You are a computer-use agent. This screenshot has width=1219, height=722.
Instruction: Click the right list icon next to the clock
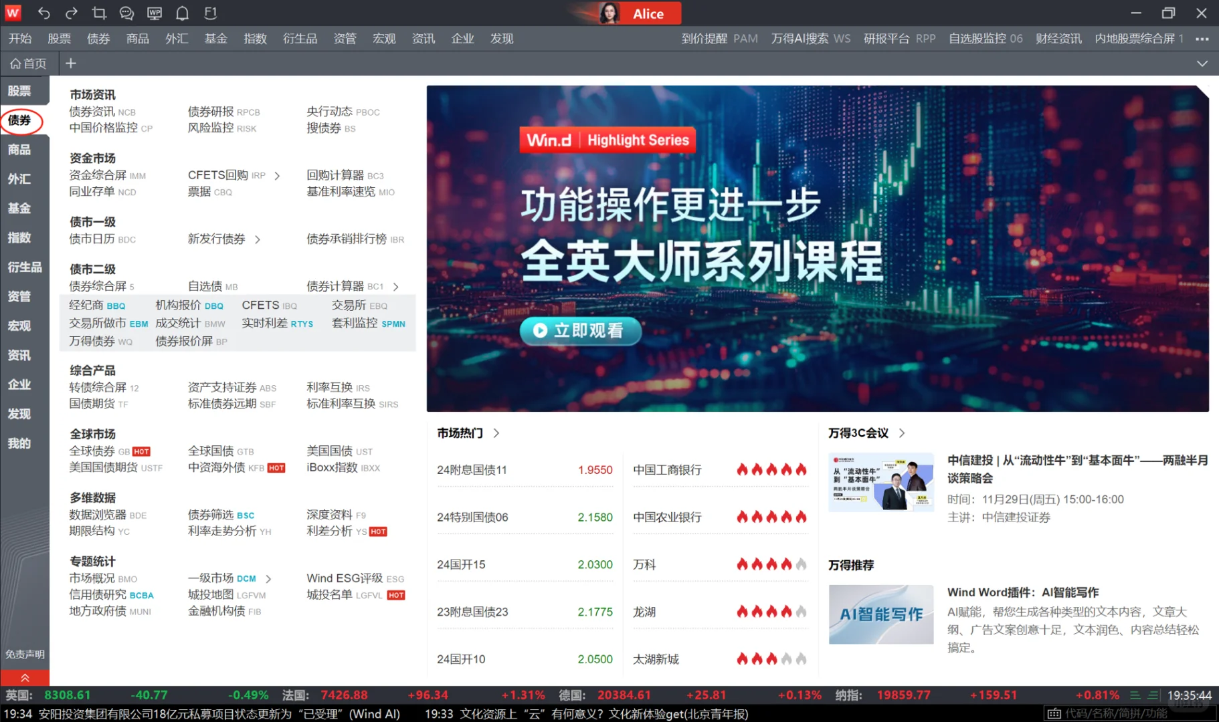1153,695
